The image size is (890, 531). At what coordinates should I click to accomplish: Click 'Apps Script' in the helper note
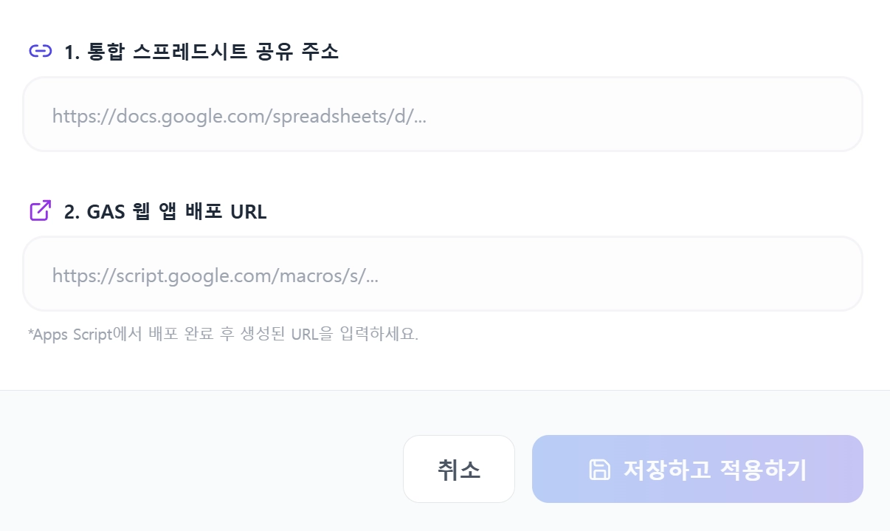(x=71, y=335)
